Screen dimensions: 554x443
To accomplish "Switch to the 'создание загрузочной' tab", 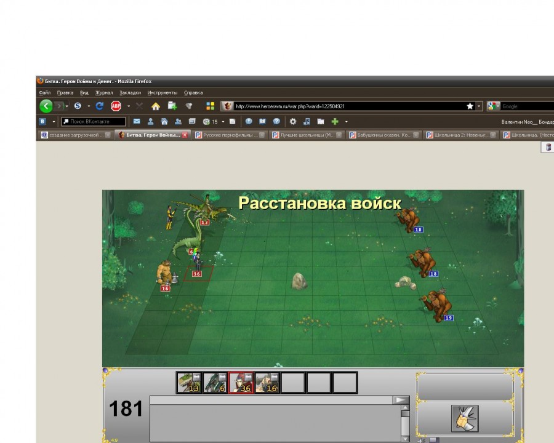I will tap(76, 135).
